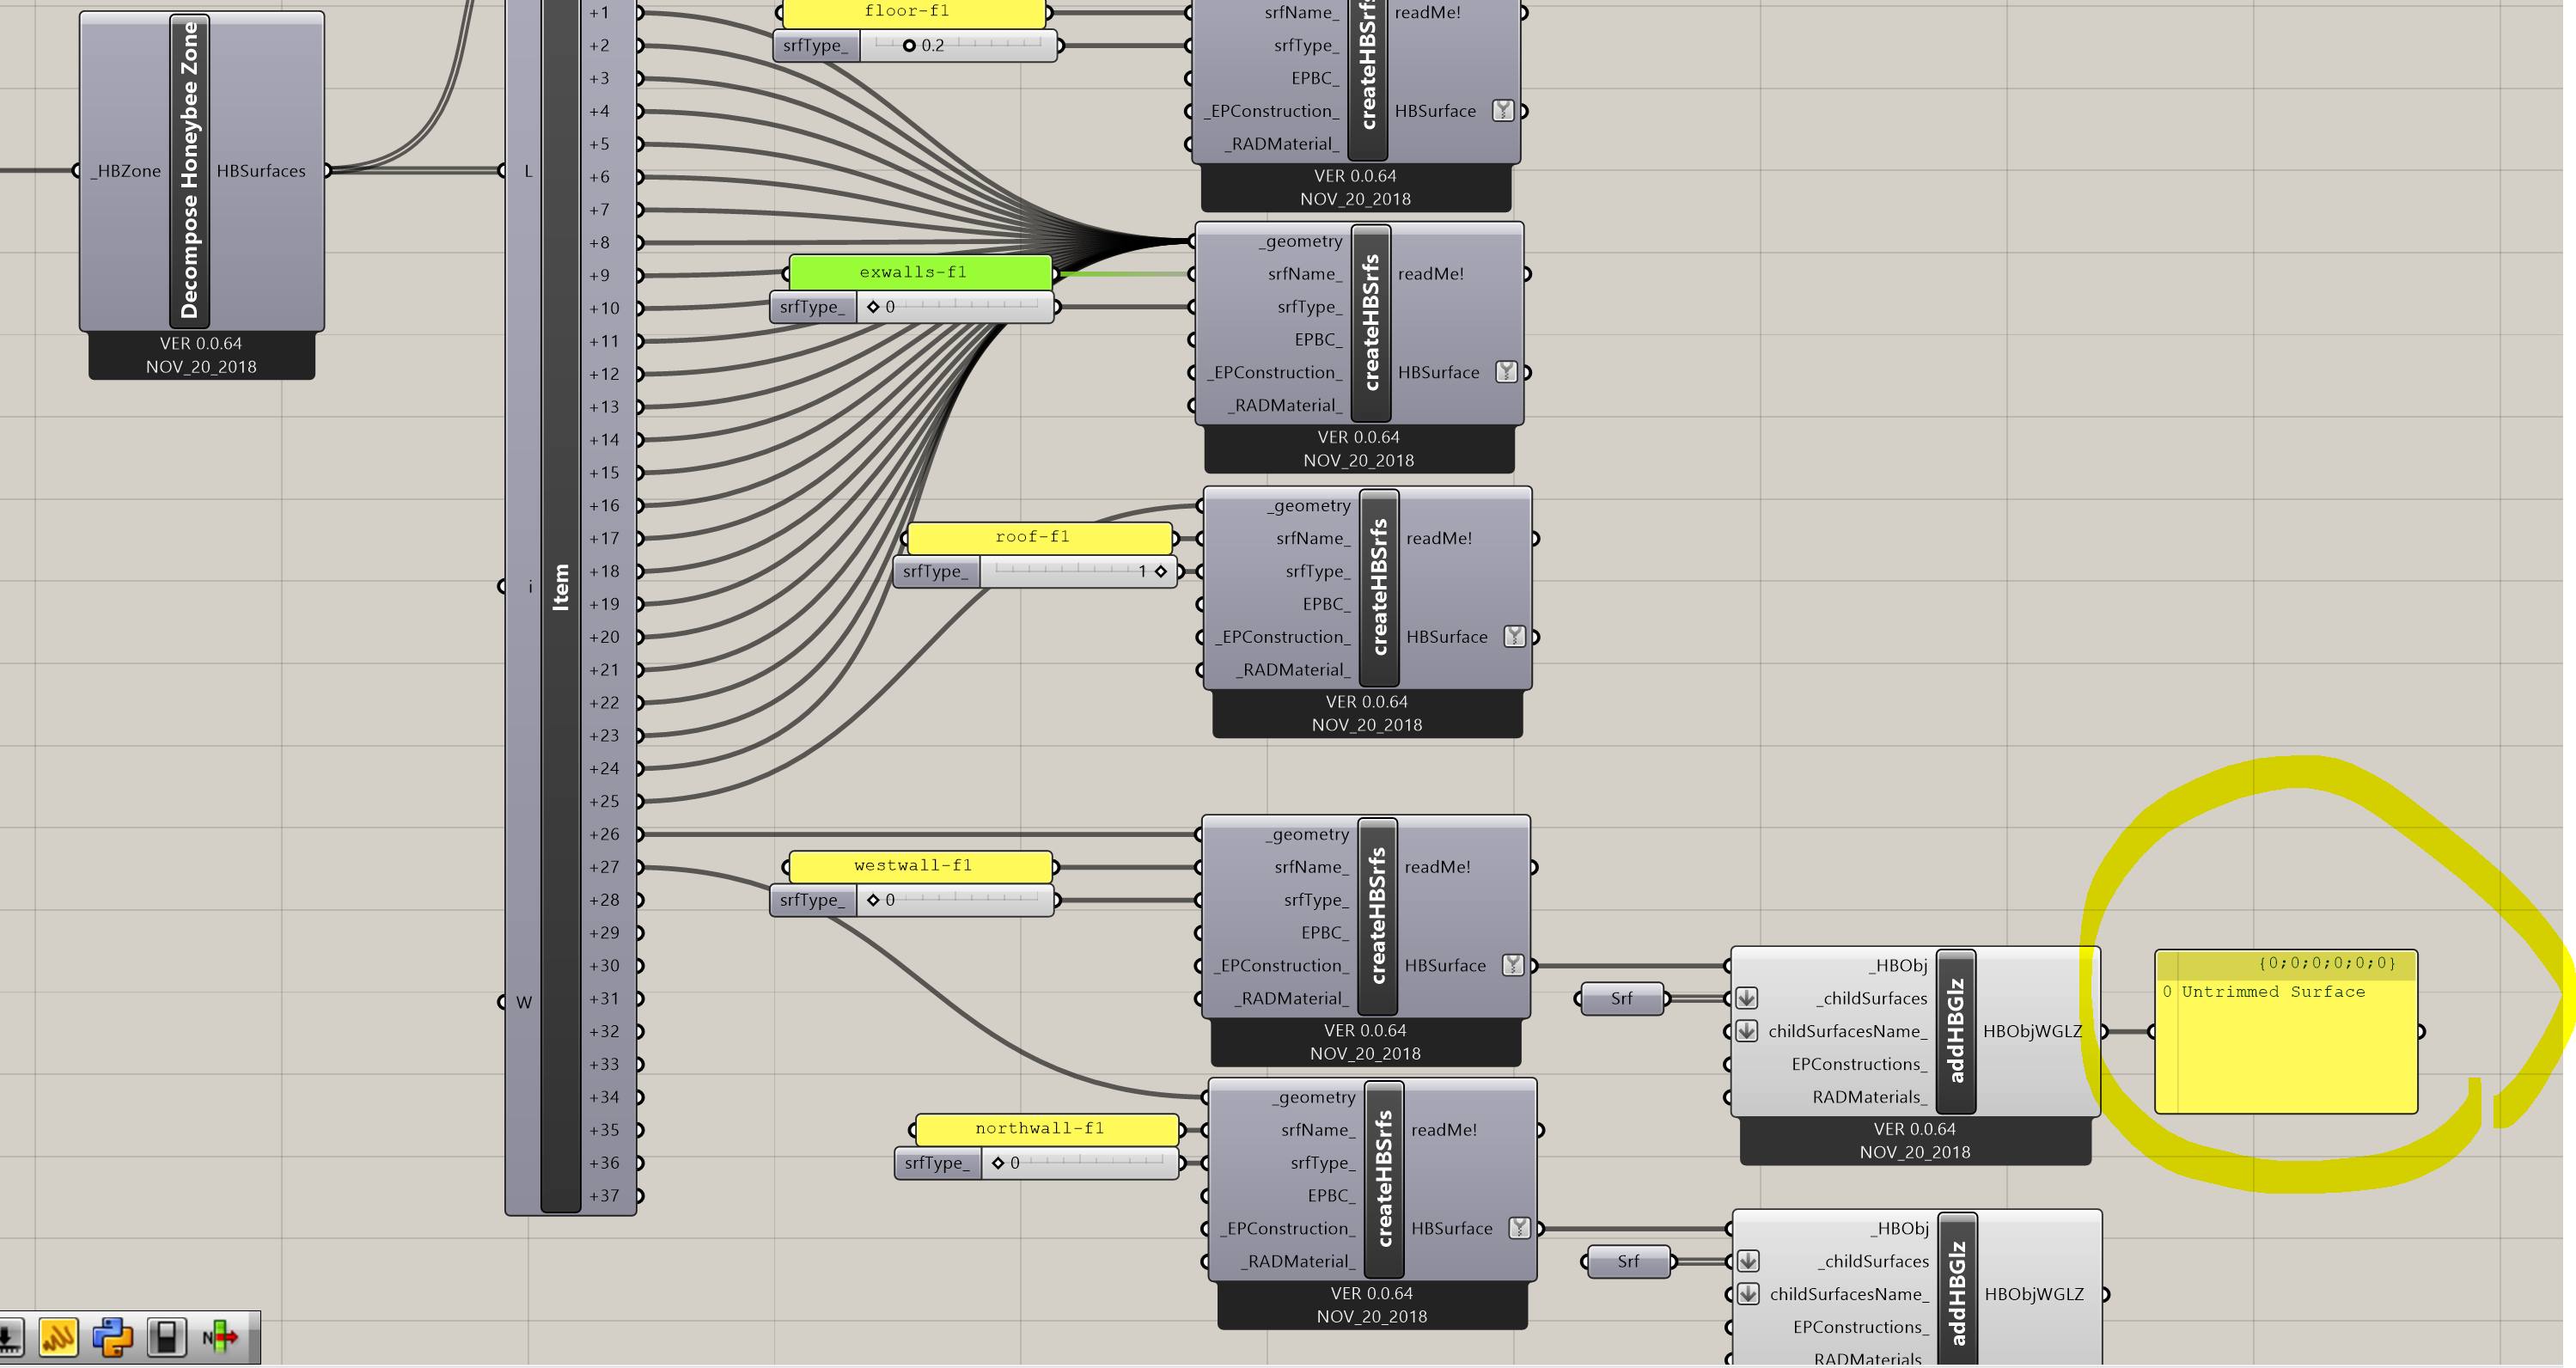The height and width of the screenshot is (1368, 2576).
Task: Click the N gradient arrow icon in the toolbar
Action: pos(221,1337)
